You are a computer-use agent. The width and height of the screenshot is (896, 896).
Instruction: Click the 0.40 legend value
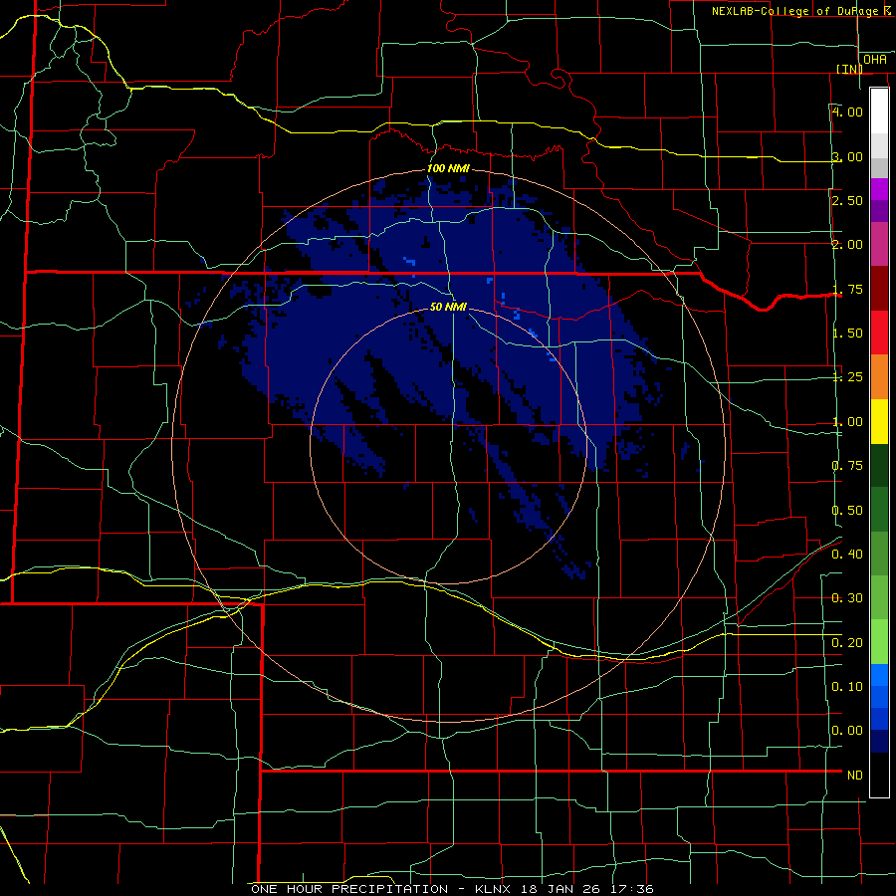[847, 555]
